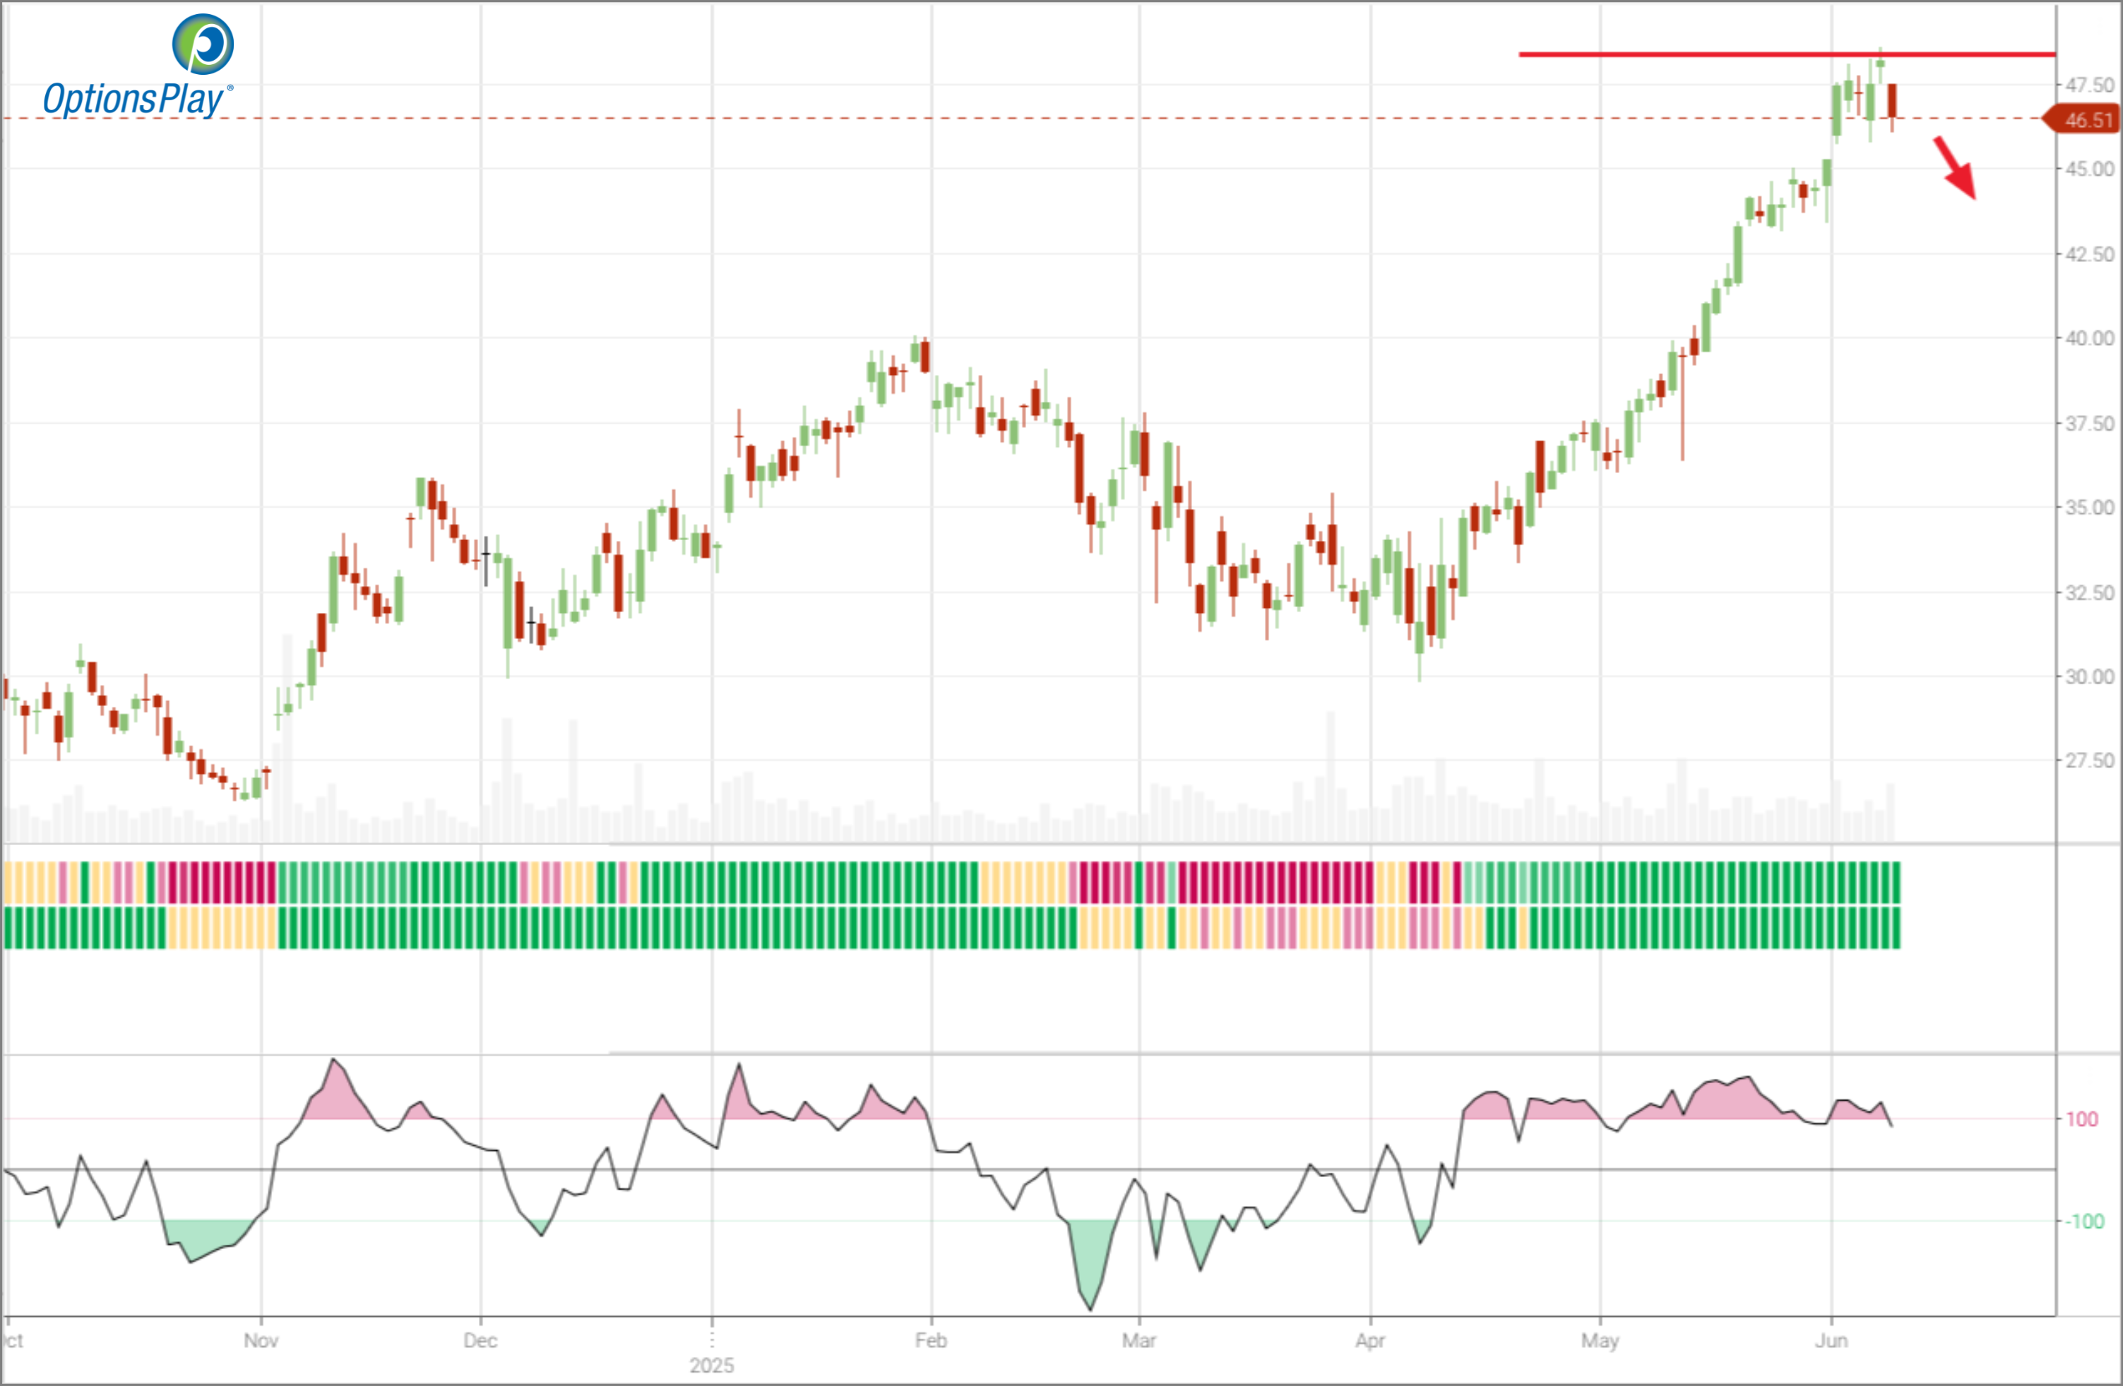Click the Apr date axis label

pyautogui.click(x=1370, y=1341)
